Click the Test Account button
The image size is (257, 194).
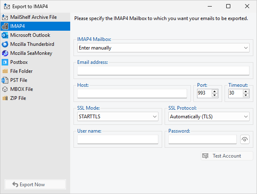(x=227, y=156)
